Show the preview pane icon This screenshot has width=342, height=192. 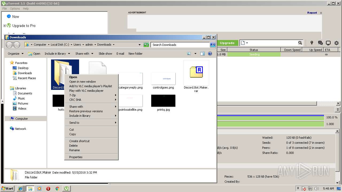[203, 54]
